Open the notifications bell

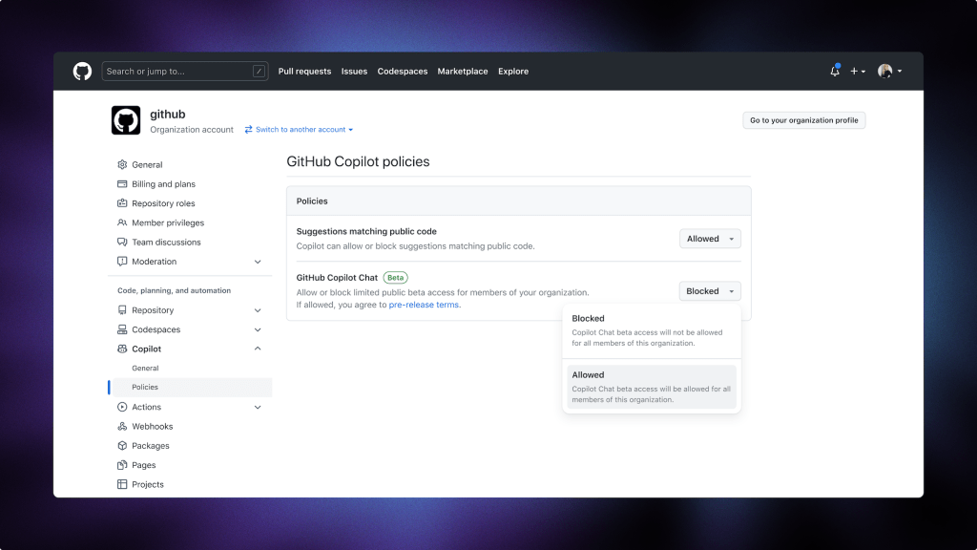tap(834, 71)
